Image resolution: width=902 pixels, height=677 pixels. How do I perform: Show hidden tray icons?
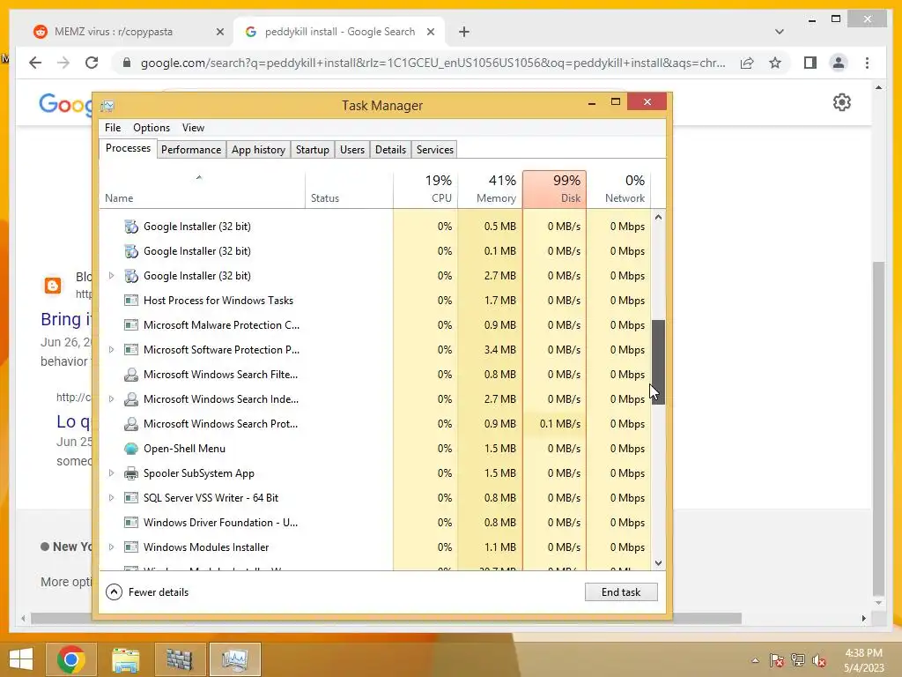[x=755, y=660]
